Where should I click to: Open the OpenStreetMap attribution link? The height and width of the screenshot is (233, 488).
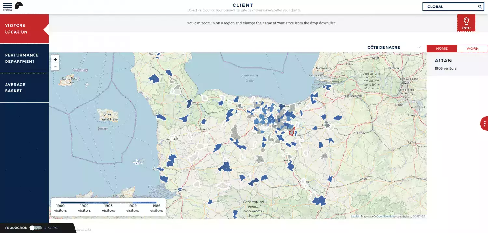[386, 217]
